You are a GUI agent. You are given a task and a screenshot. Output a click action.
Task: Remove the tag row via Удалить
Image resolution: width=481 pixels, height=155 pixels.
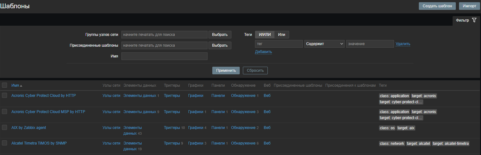tap(403, 44)
